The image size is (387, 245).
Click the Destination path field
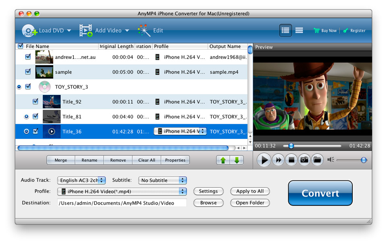pyautogui.click(x=122, y=203)
